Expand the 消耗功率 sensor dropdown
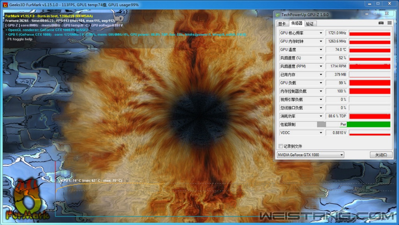Image resolution: width=399 pixels, height=225 pixels. (321, 116)
